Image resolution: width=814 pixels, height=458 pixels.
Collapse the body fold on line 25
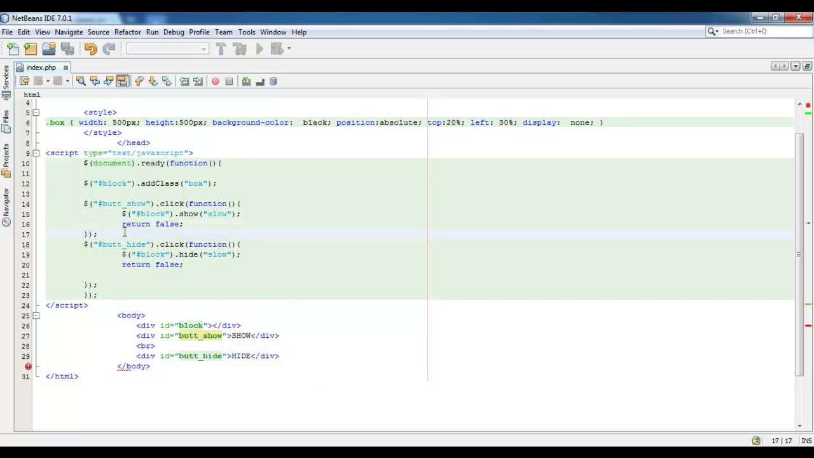tap(36, 316)
